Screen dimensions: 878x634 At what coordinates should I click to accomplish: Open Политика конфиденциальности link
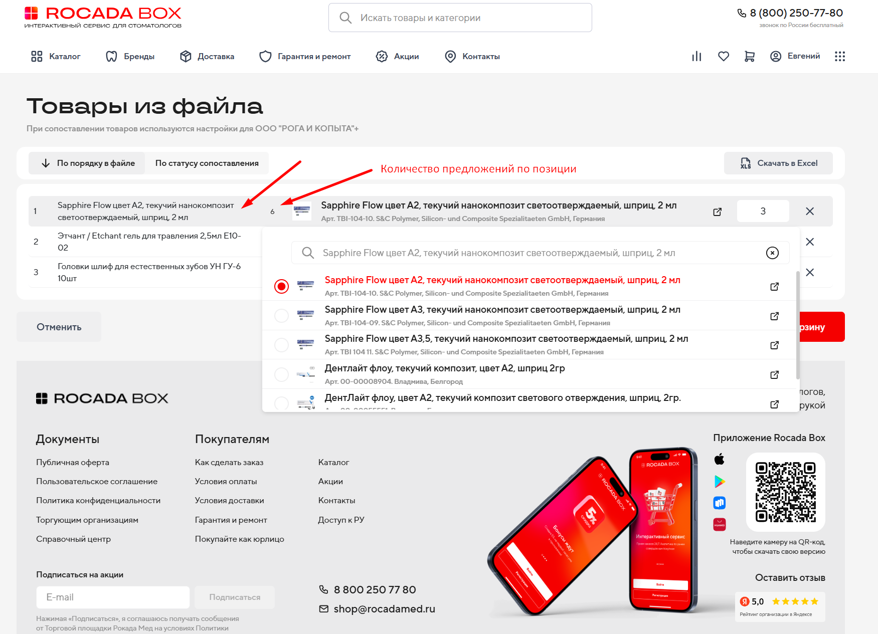[x=98, y=500]
